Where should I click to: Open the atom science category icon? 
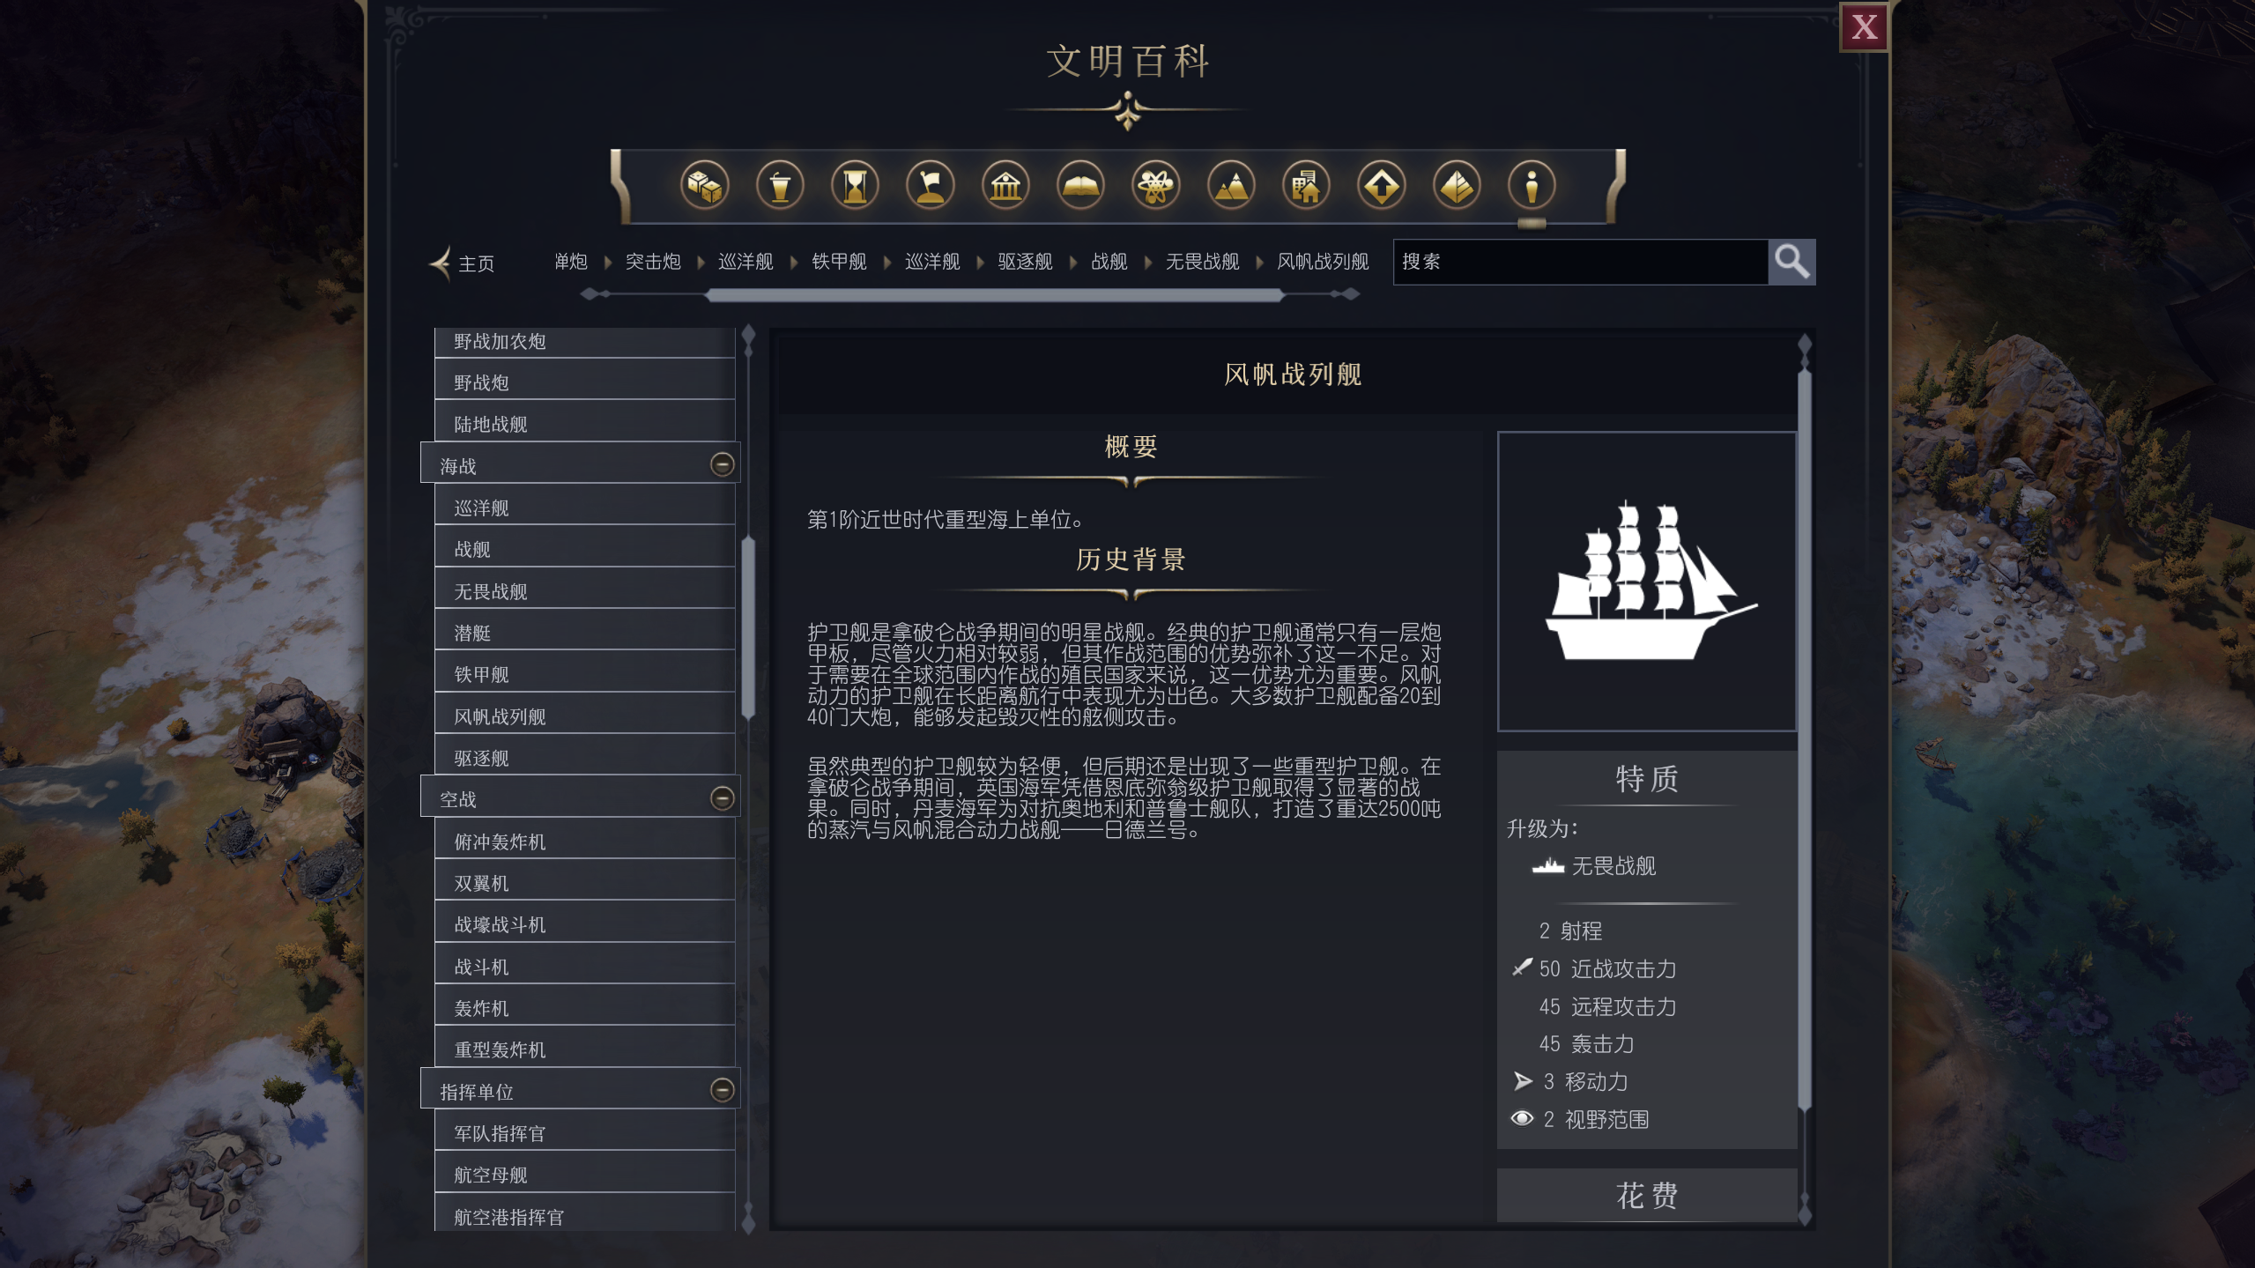[1155, 186]
